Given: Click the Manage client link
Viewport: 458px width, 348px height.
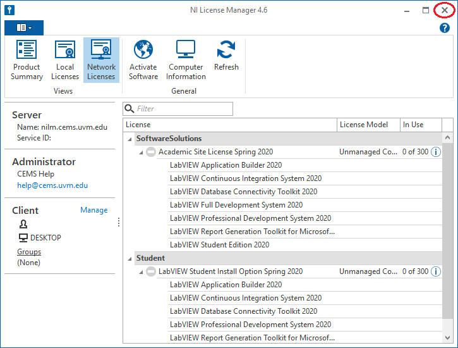Looking at the screenshot, I should coord(93,210).
